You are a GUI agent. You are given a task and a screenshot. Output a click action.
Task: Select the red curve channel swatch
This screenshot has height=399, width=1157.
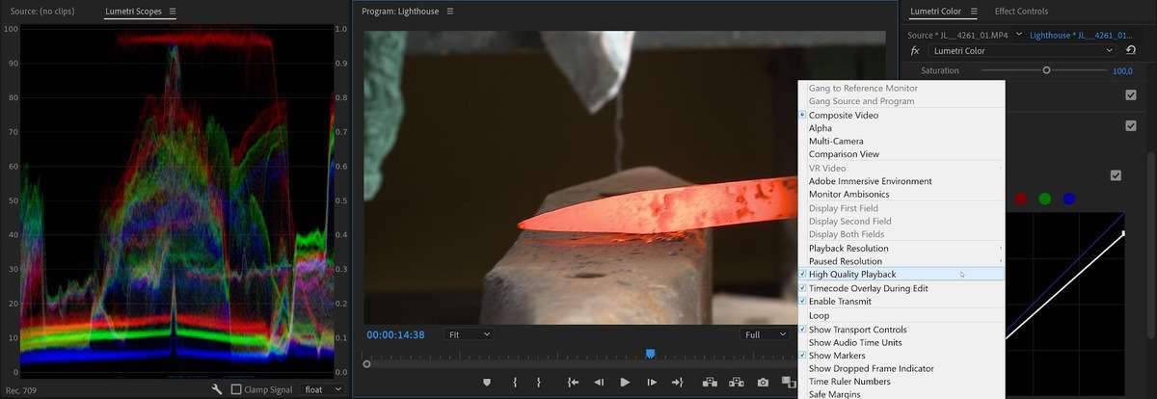click(1021, 199)
